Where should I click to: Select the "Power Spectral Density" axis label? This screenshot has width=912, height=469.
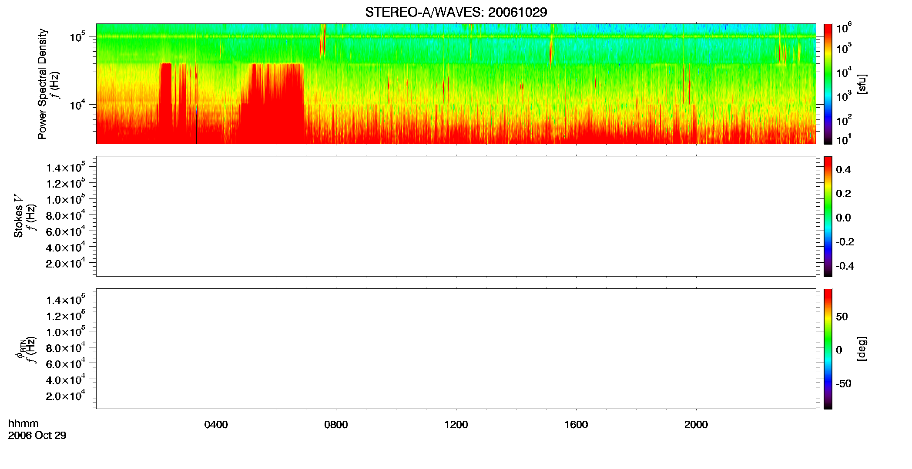[42, 84]
